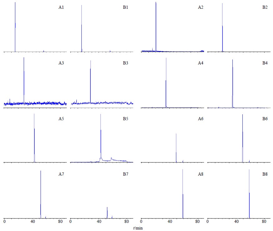Click the main peak in chromatogram B3
Screen dimensions: 273x231
pos(90,82)
